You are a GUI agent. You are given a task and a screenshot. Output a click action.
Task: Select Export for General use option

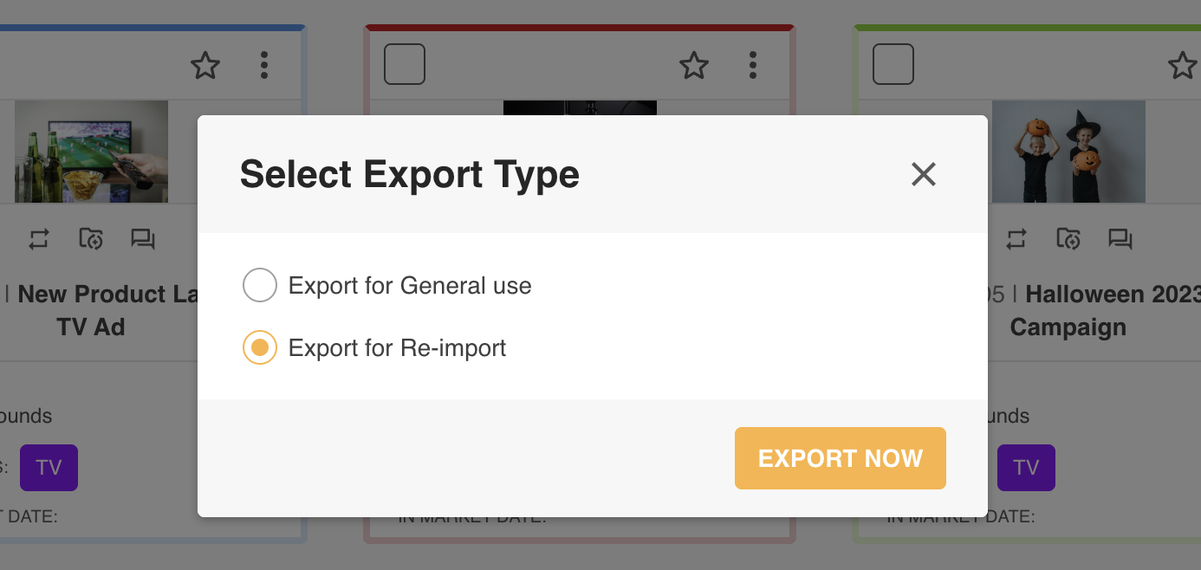point(260,285)
